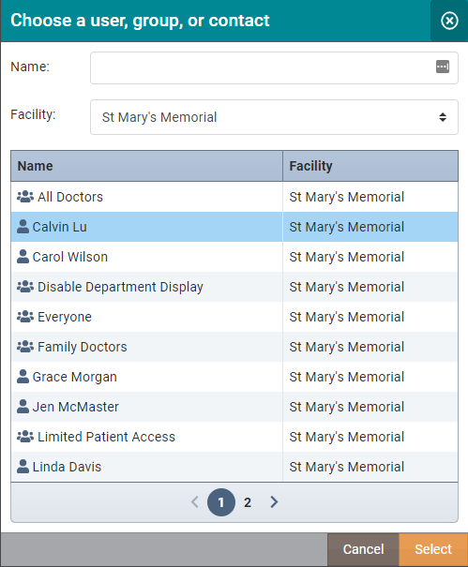Screen dimensions: 468x567
Task: Click the All Doctors group icon
Action: pyautogui.click(x=25, y=197)
